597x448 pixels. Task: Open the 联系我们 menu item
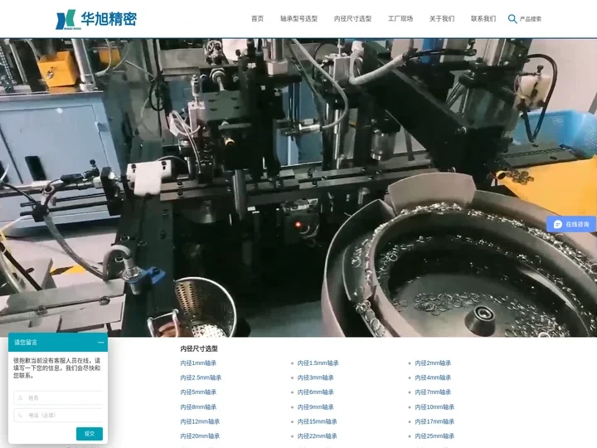483,18
